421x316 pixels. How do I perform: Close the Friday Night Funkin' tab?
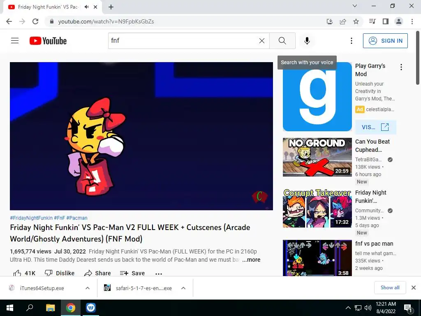click(95, 7)
